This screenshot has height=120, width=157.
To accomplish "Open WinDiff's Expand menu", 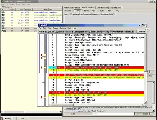I will pyautogui.click(x=55, y=28).
